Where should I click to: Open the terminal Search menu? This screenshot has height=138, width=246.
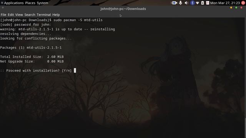point(30,15)
